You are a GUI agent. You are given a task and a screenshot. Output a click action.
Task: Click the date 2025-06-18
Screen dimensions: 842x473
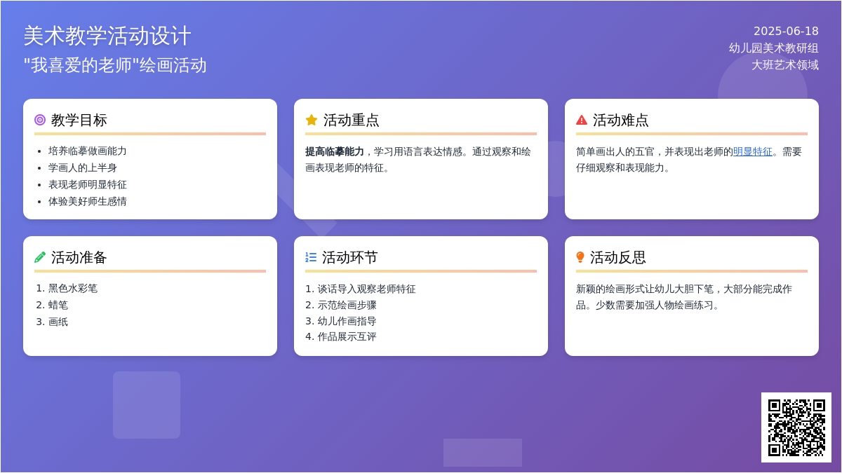coord(786,31)
